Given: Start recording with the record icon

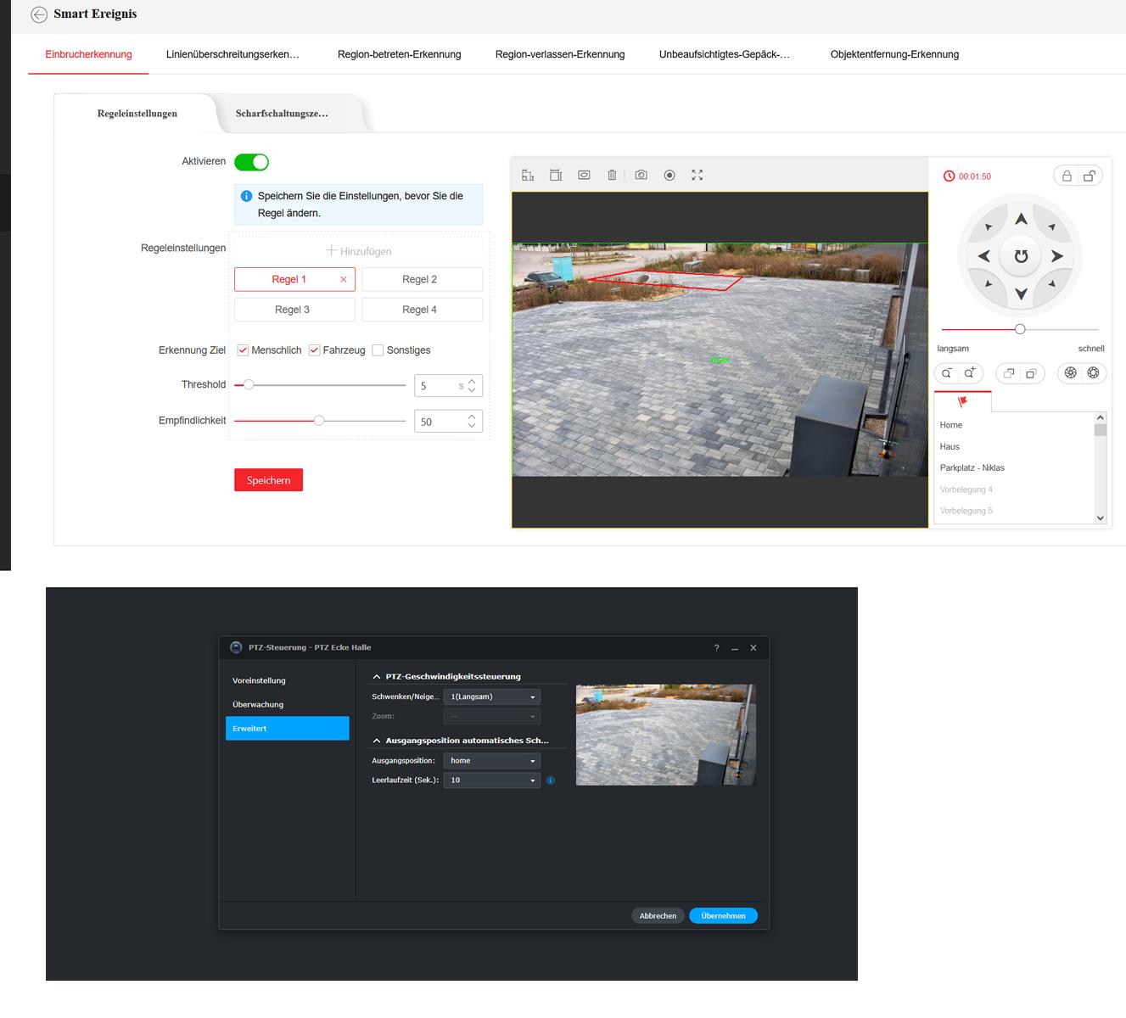Looking at the screenshot, I should click(x=669, y=176).
